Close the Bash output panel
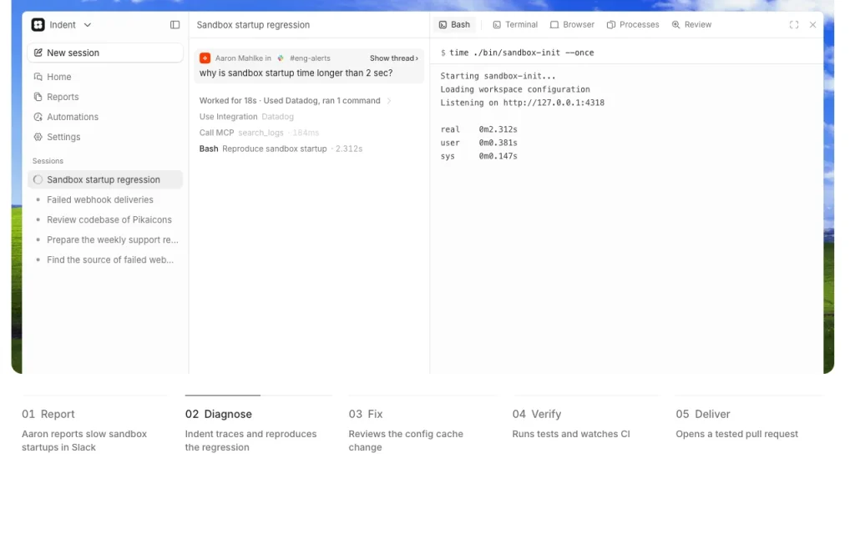The width and height of the screenshot is (855, 534). click(x=812, y=25)
